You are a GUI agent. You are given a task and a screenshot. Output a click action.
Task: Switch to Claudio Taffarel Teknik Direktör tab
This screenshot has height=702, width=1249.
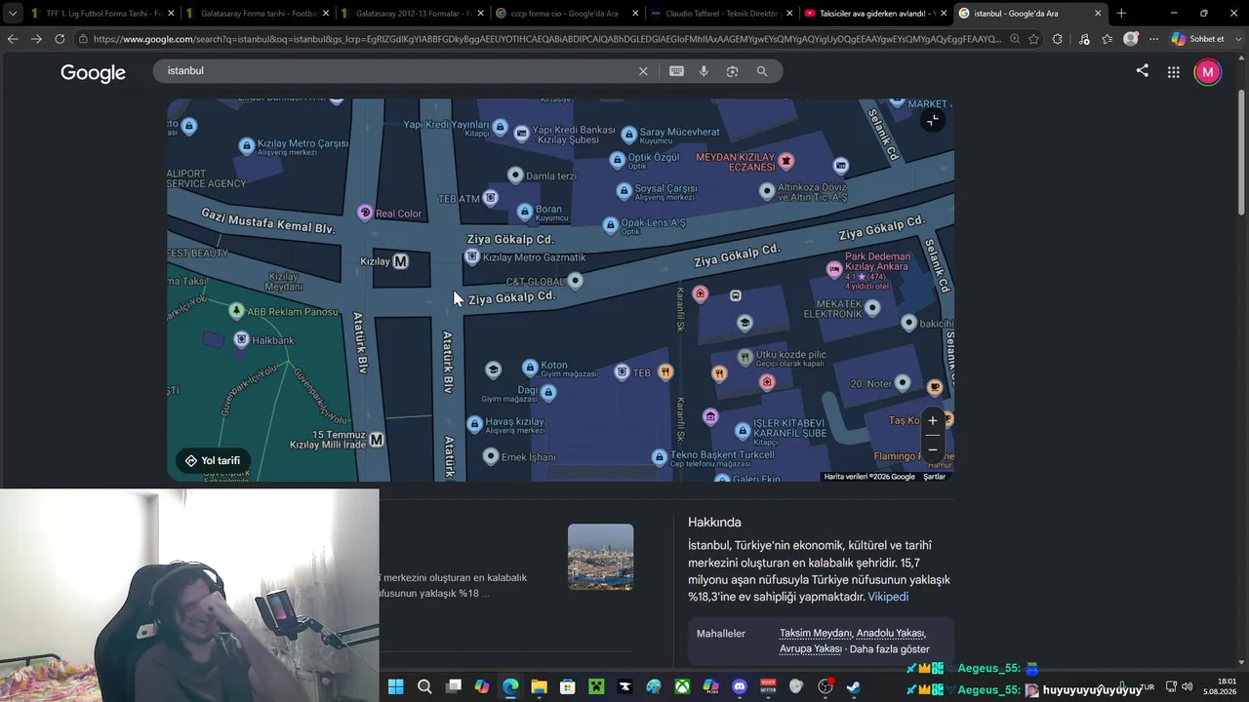pos(721,14)
